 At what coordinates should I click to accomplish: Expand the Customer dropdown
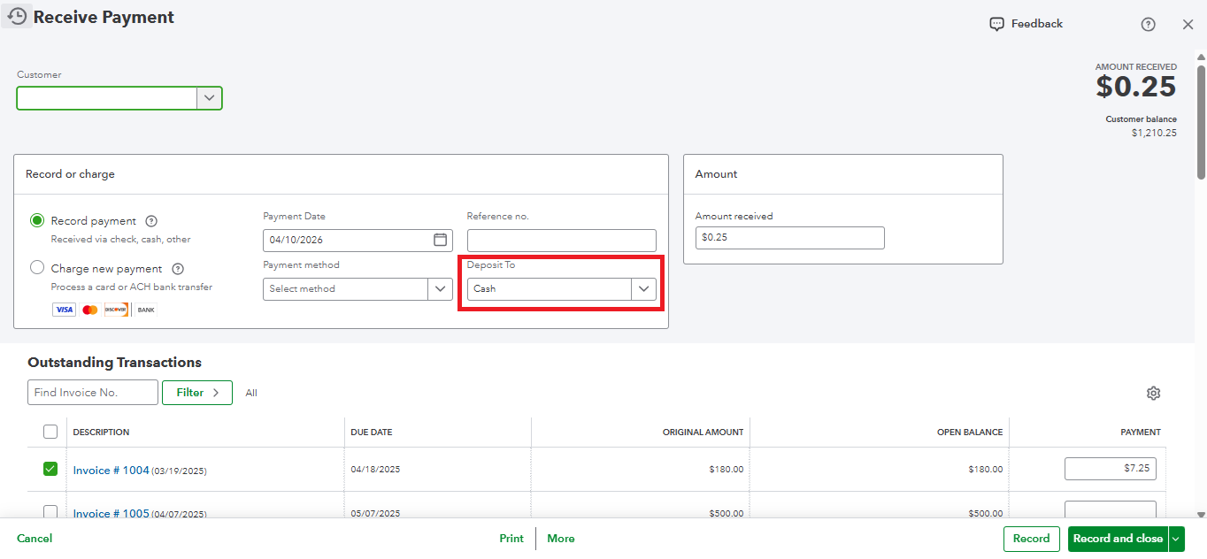pyautogui.click(x=209, y=98)
